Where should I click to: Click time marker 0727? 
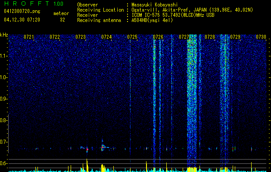(184, 37)
